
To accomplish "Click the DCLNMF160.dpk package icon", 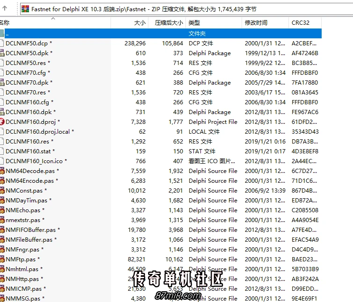I will 2,112.
